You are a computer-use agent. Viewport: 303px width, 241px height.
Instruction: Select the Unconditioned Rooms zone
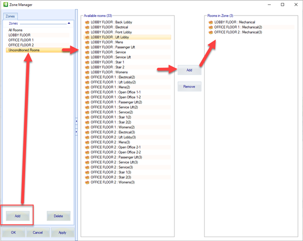38,50
